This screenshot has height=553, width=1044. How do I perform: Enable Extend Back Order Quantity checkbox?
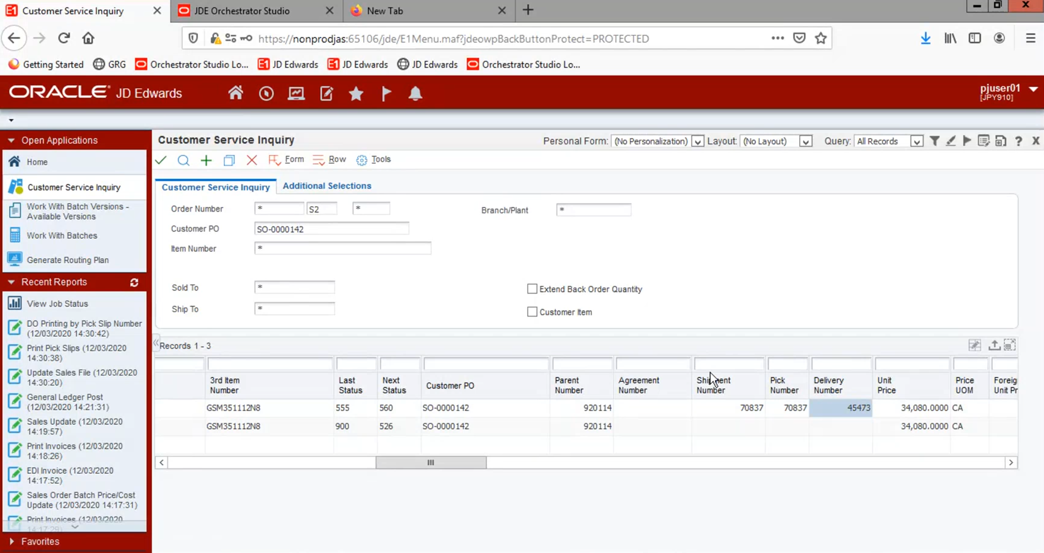coord(532,289)
